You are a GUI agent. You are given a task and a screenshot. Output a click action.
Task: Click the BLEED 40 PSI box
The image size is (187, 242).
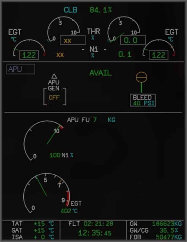pyautogui.click(x=143, y=100)
